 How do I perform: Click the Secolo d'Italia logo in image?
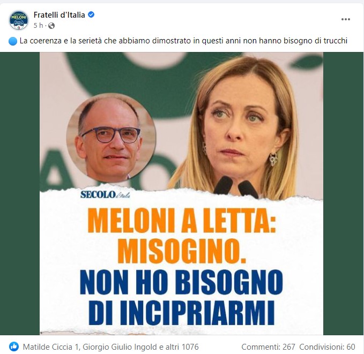click(x=105, y=194)
